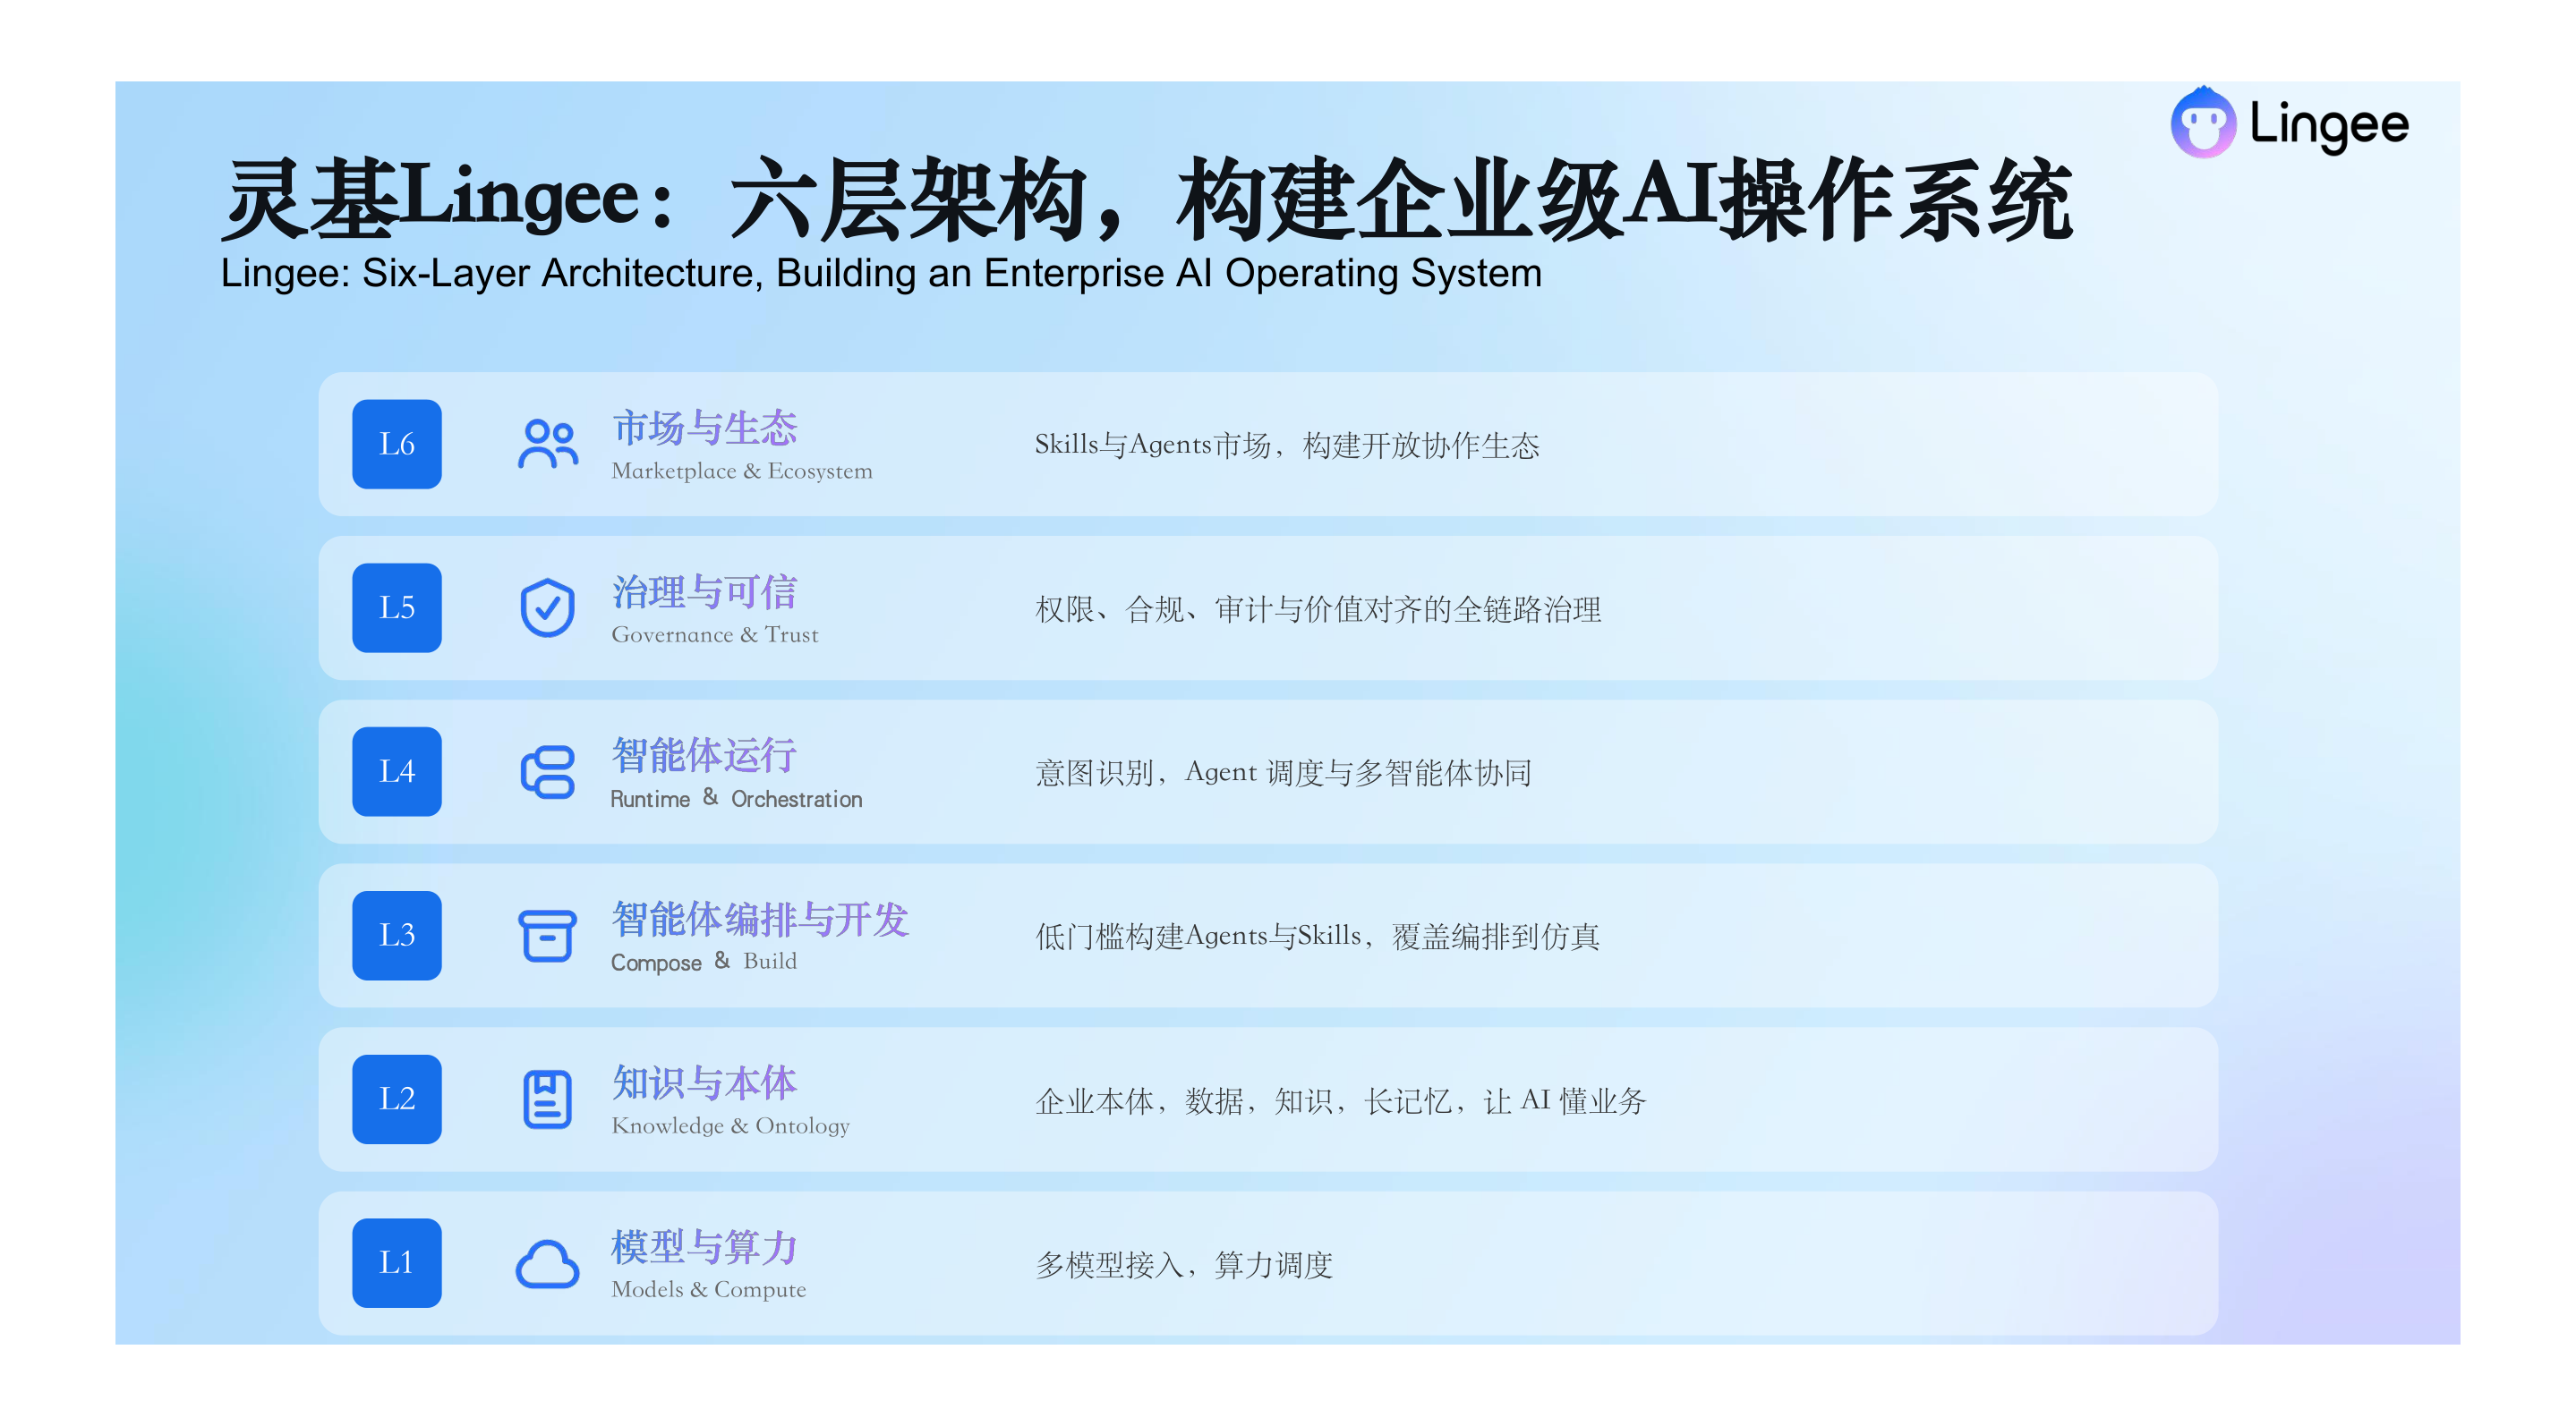This screenshot has width=2576, height=1426.
Task: Click the 市场与生态 heading
Action: pos(704,428)
